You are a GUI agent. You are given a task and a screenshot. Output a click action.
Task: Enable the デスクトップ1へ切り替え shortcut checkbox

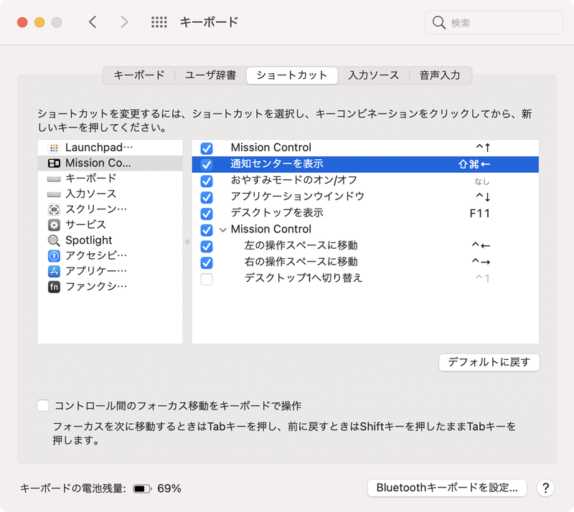207,279
